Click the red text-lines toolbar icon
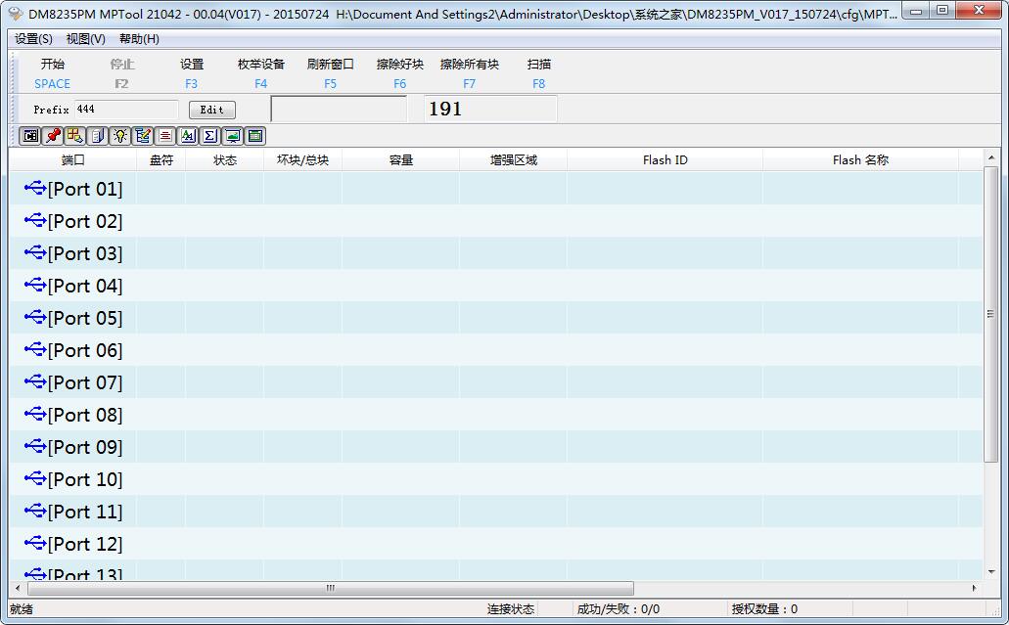 [x=165, y=136]
